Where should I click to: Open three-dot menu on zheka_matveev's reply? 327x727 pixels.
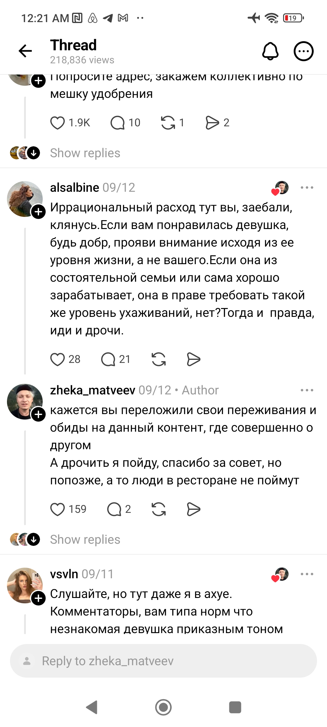[307, 390]
